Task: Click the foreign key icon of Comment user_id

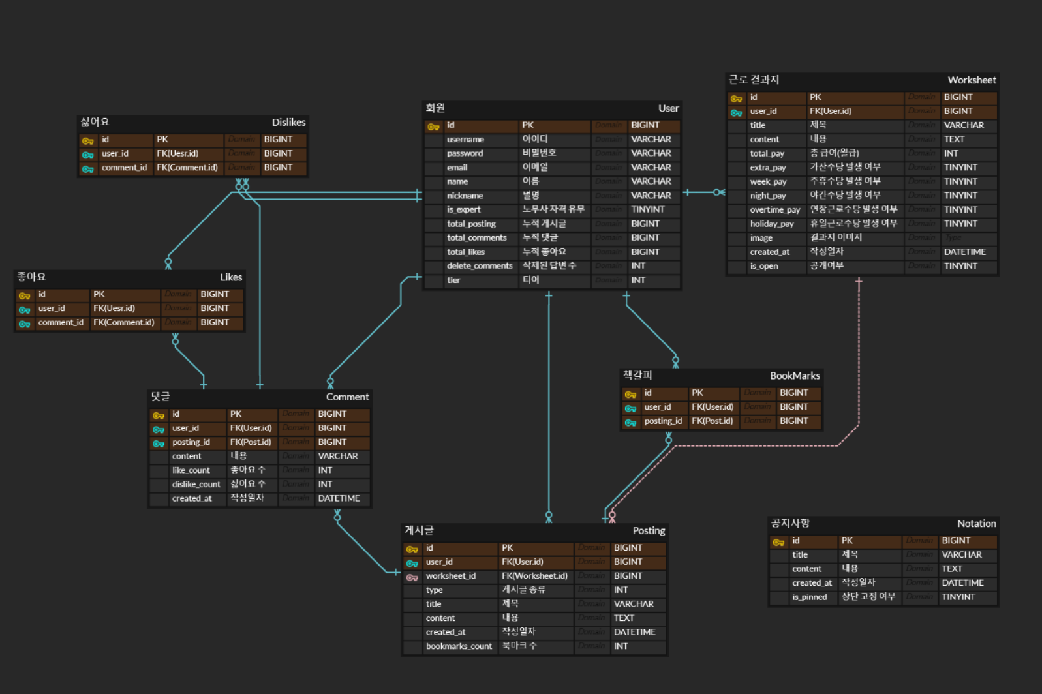Action: pyautogui.click(x=159, y=429)
